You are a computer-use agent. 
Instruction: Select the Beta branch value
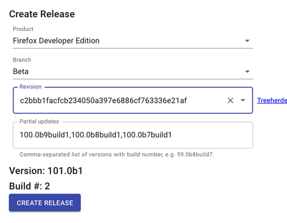click(x=20, y=71)
